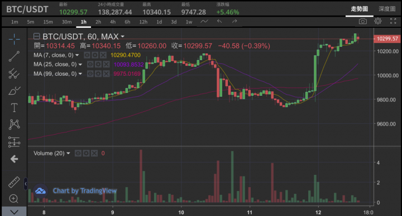This screenshot has width=402, height=216.
Task: Expand the BTC/USDT, 60, MAX dropdown arrow
Action: pos(122,37)
